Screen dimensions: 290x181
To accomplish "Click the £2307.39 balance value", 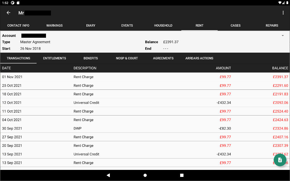I will click(x=280, y=146).
